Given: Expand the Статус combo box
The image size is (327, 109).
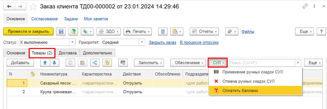Looking at the screenshot, I should (72, 43).
